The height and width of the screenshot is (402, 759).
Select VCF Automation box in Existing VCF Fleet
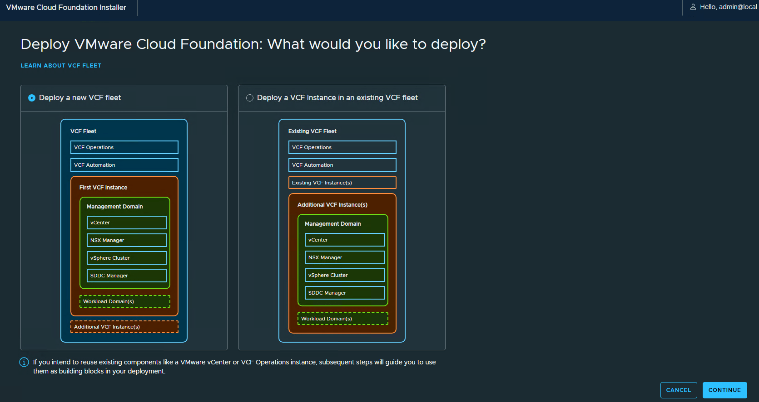click(x=342, y=165)
